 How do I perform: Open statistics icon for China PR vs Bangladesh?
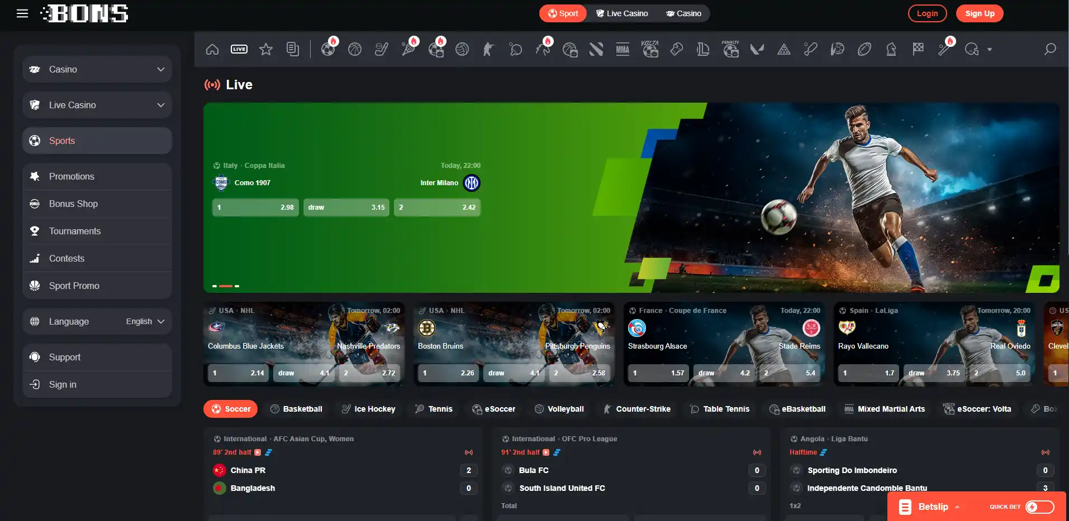269,452
